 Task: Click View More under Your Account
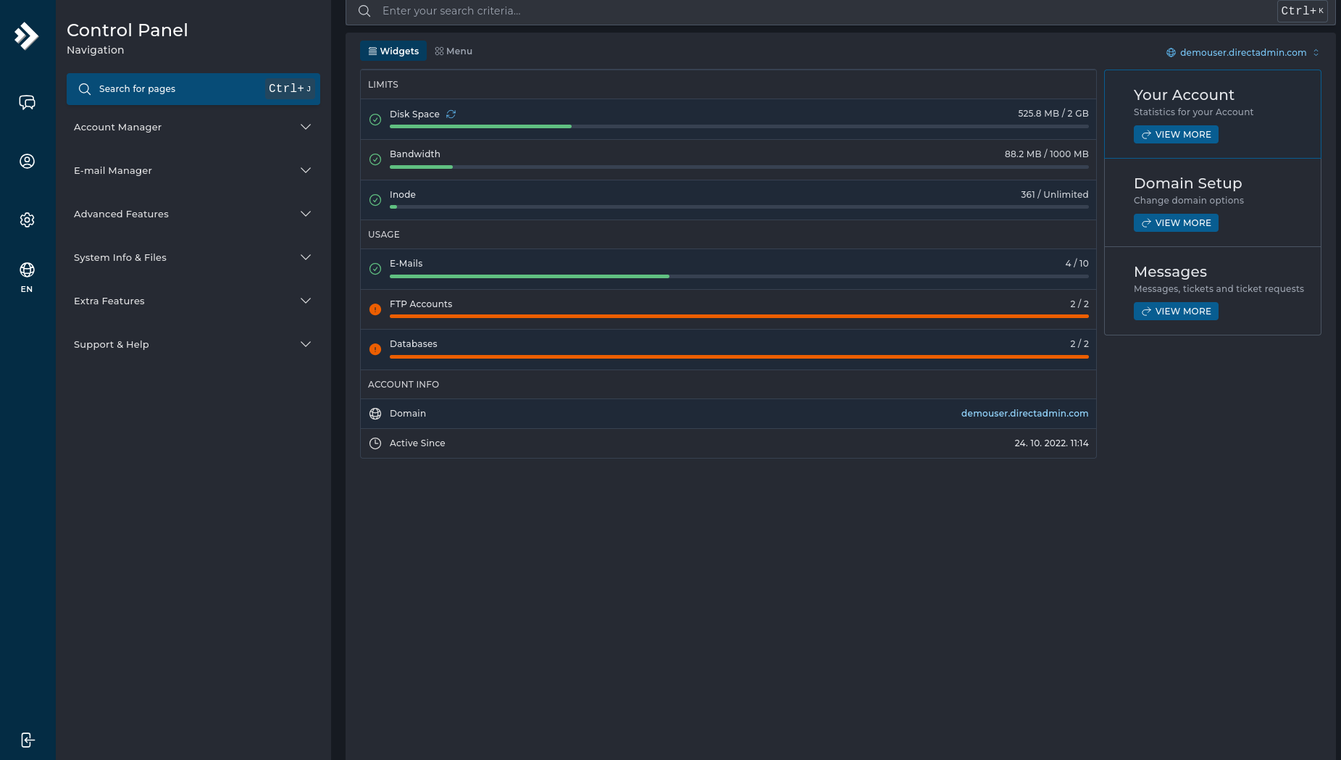[1176, 135]
